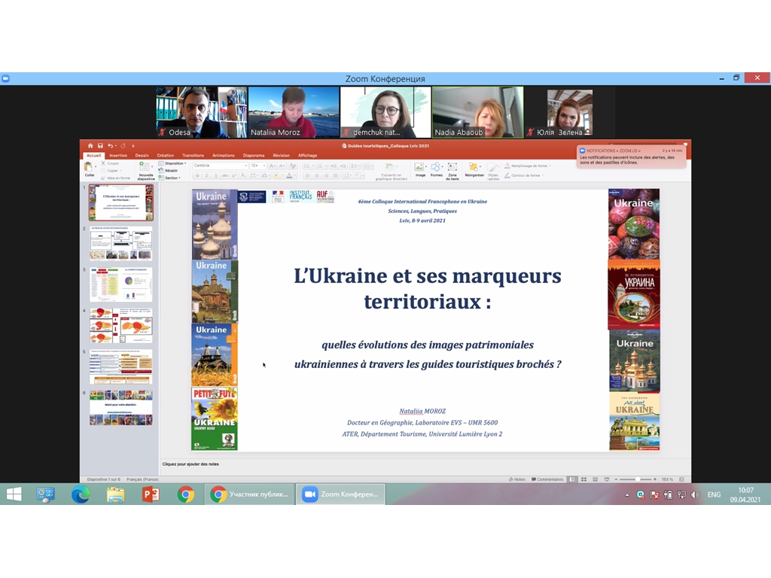Toggle superscript x² button
This screenshot has height=578, width=771.
(235, 175)
